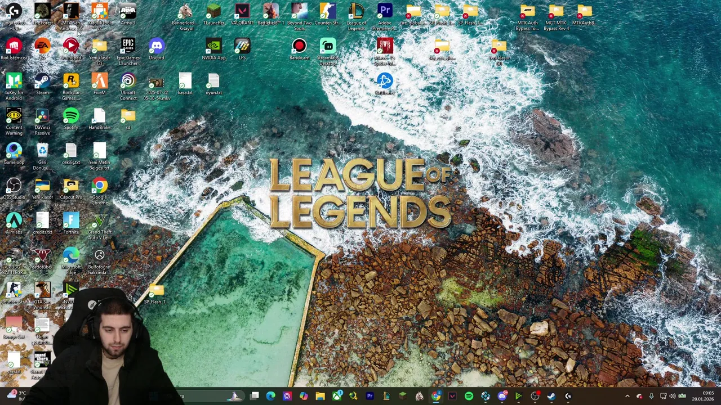Open the Steam desktop shortcut
The image size is (721, 405).
[42, 84]
